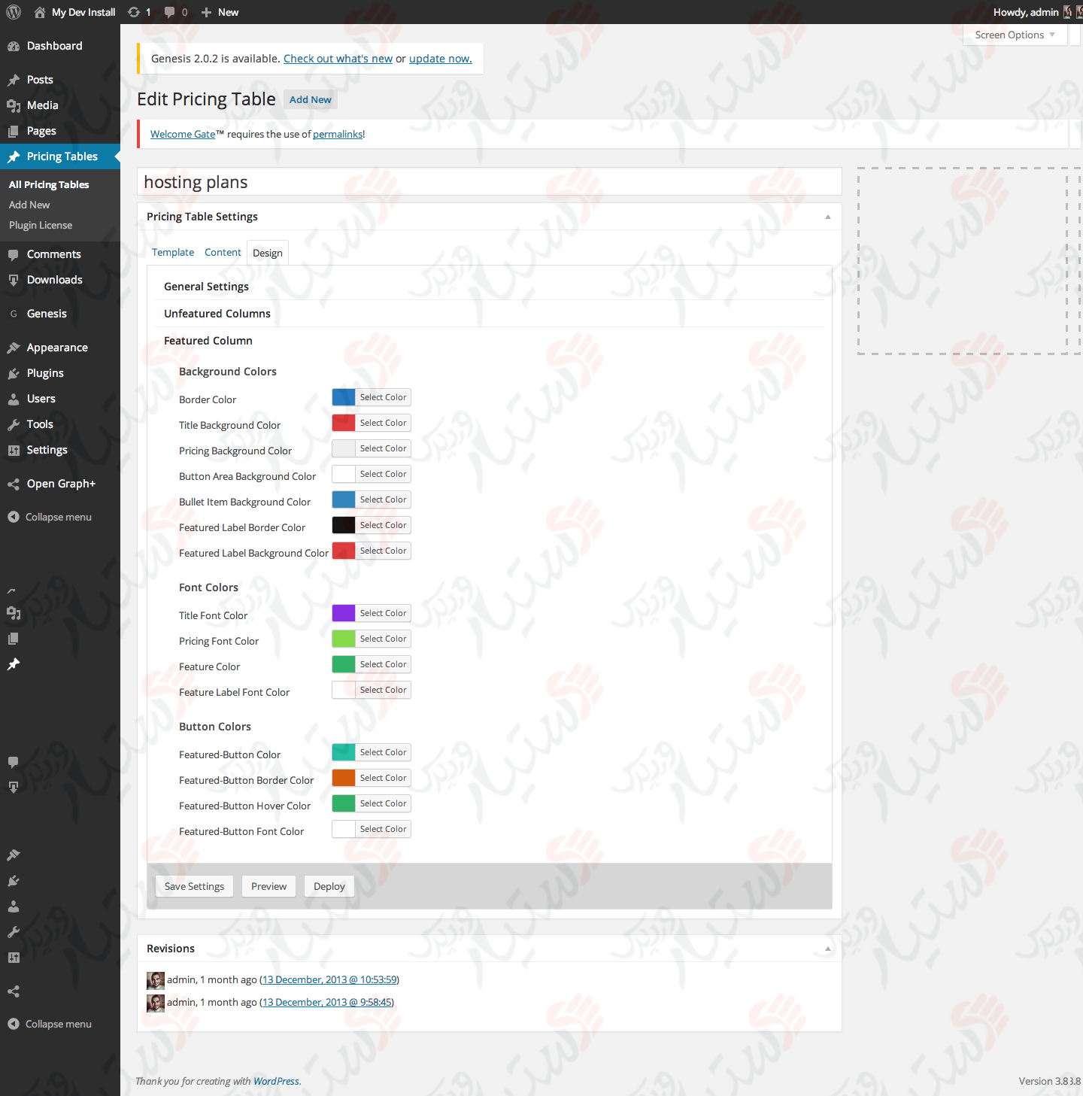Click the Plugins sidebar icon

coord(14,372)
